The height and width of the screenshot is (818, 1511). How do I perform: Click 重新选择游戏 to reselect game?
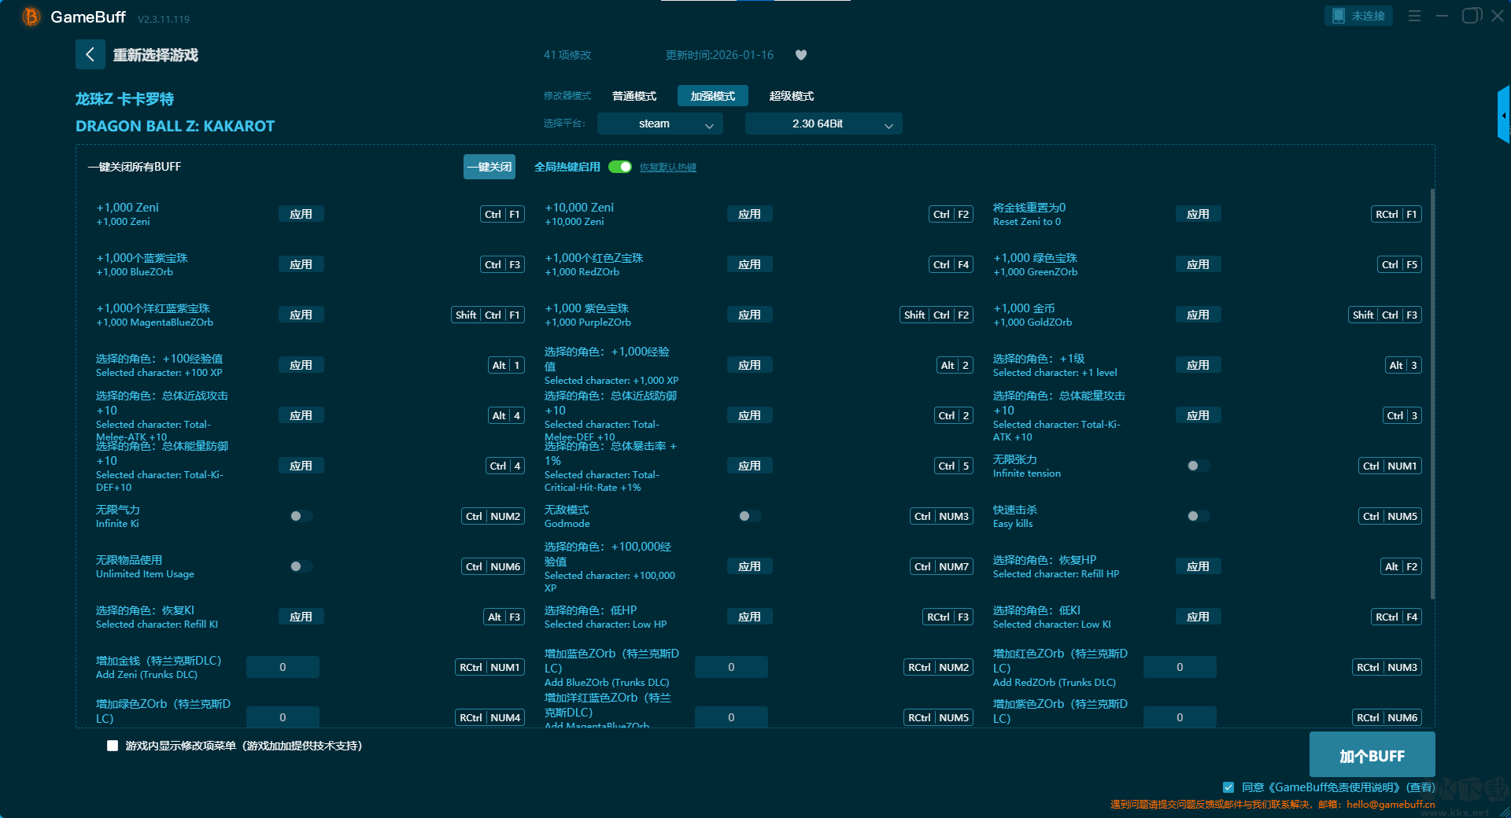pos(155,55)
